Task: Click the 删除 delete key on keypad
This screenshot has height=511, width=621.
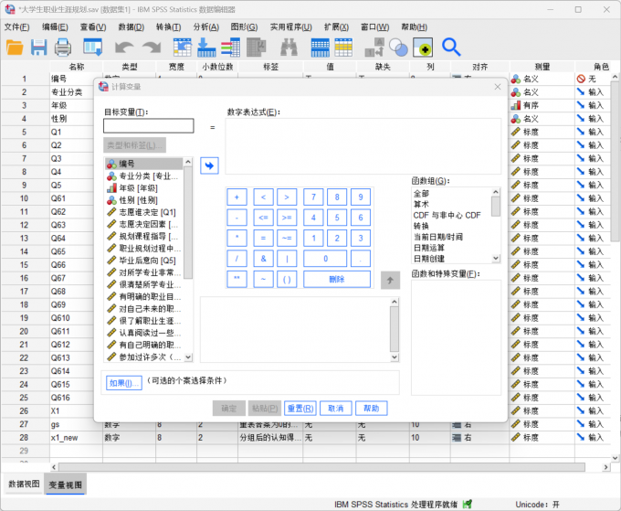Action: [337, 279]
